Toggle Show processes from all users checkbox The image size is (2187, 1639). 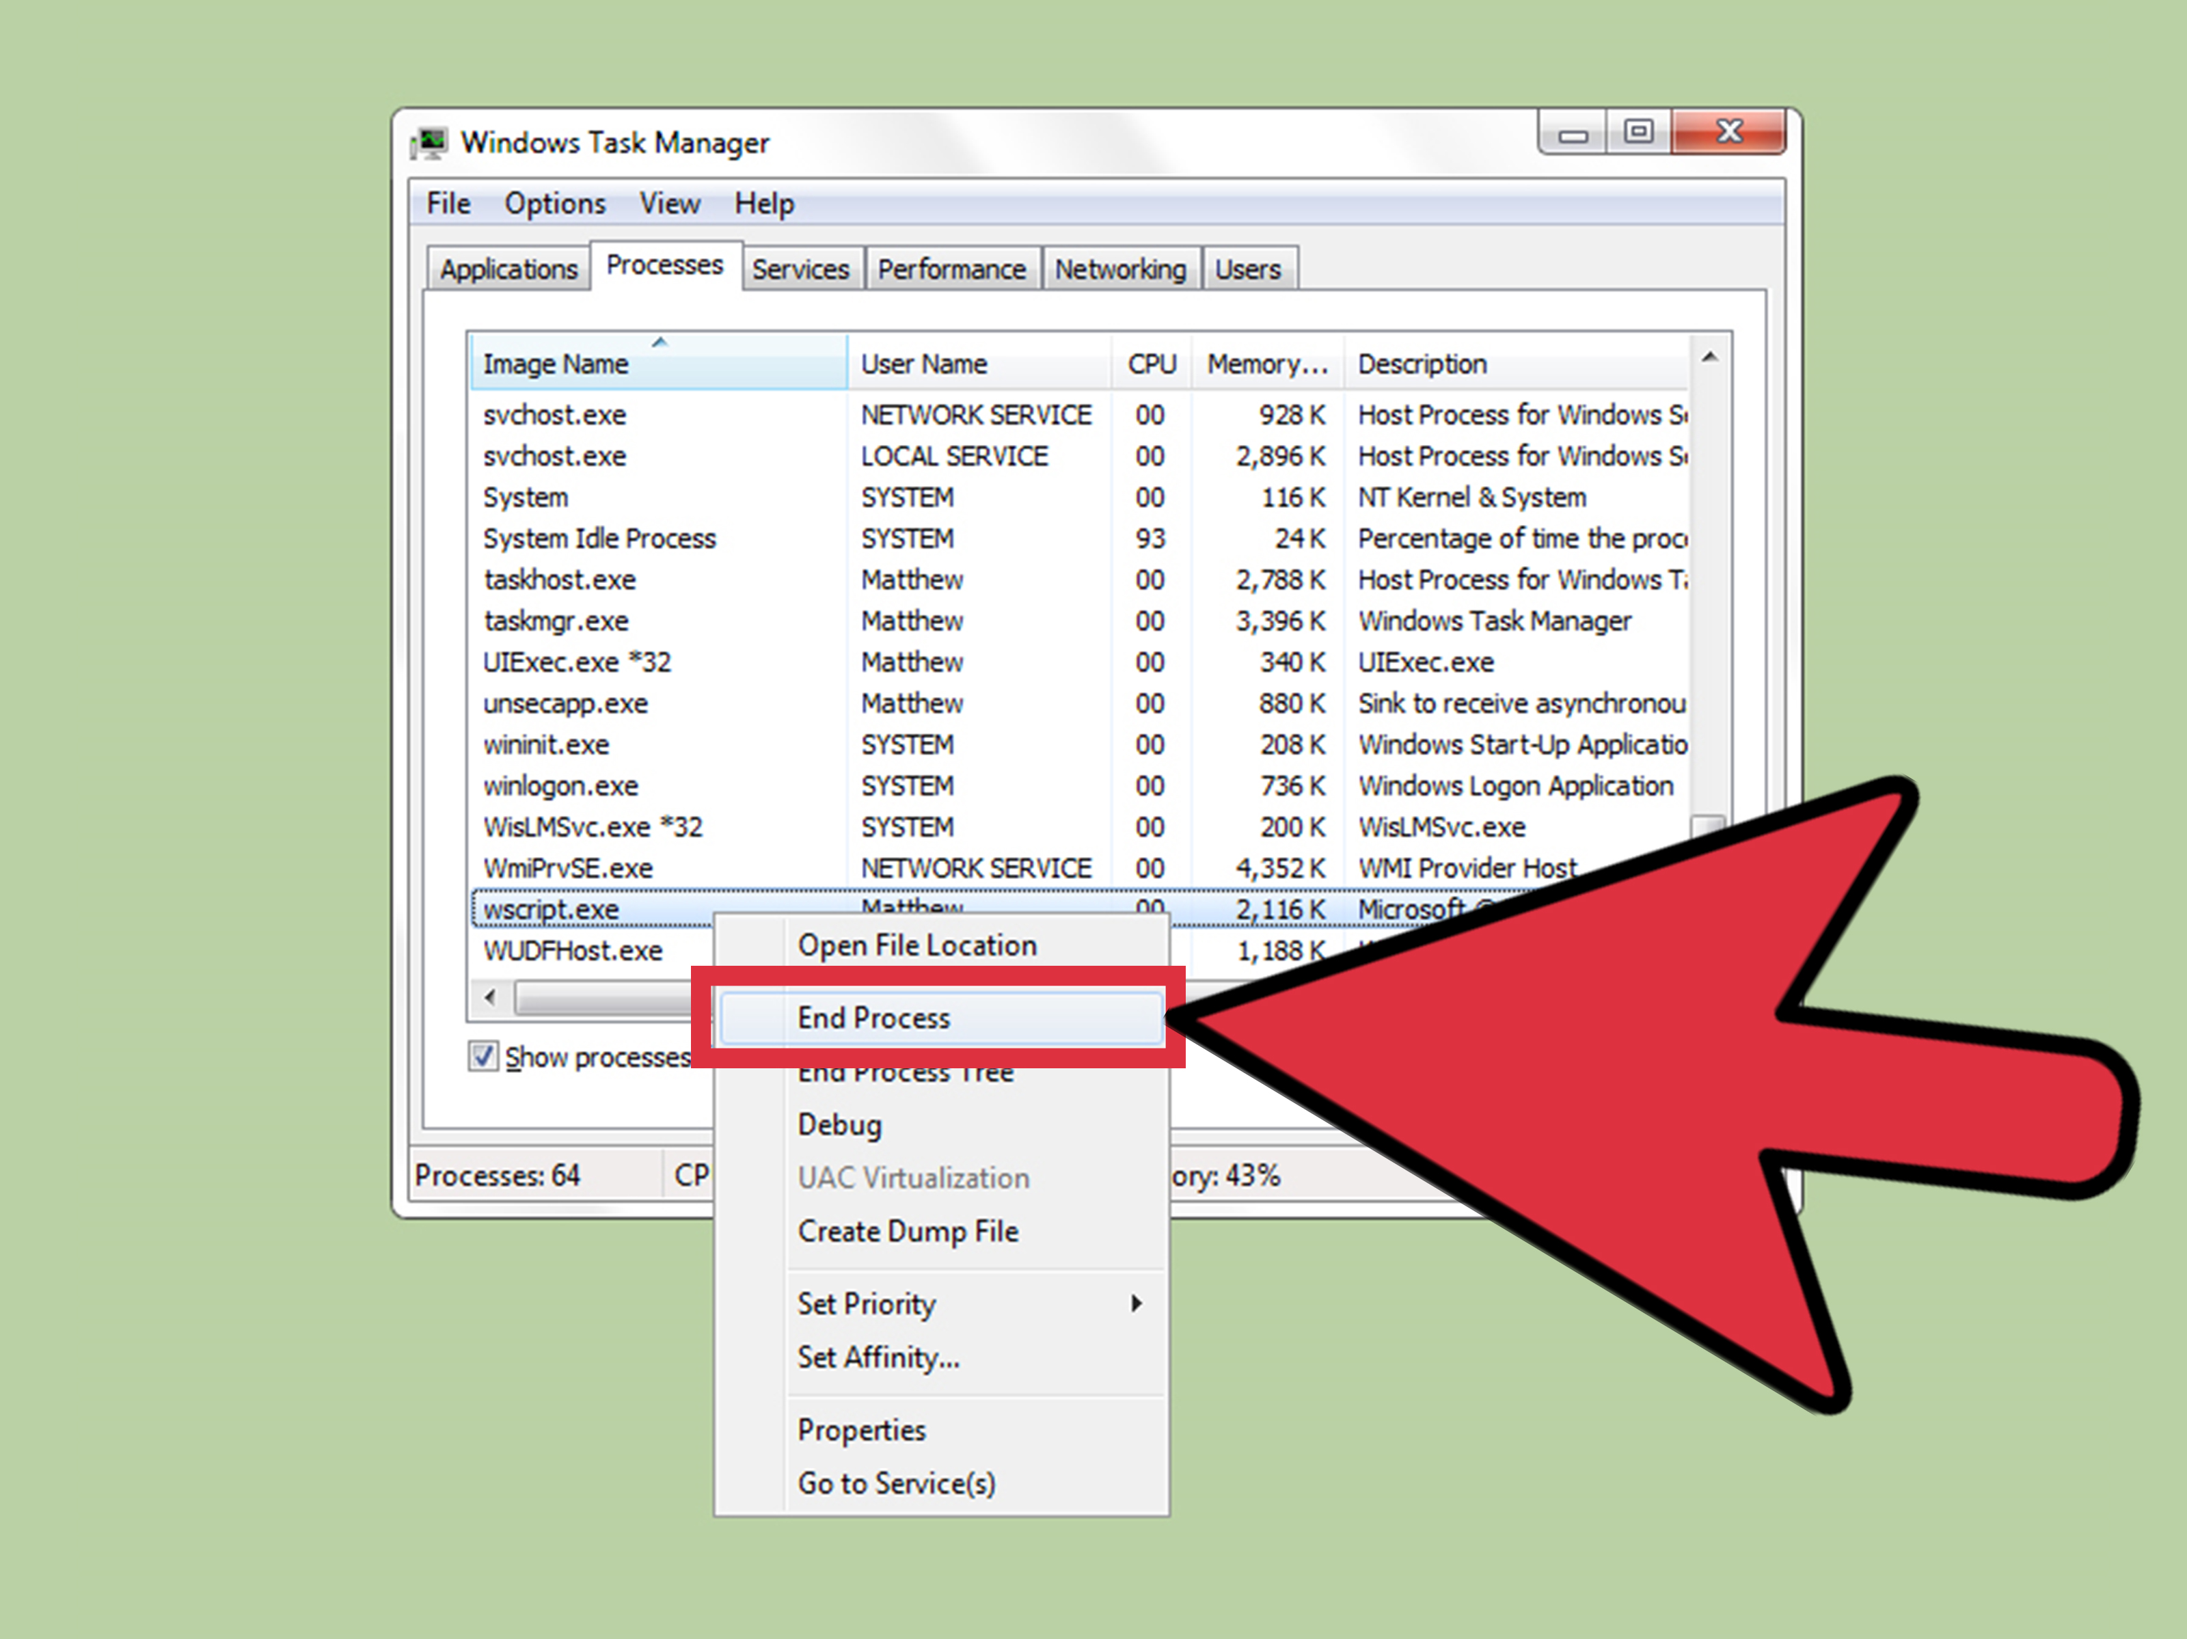[483, 1057]
